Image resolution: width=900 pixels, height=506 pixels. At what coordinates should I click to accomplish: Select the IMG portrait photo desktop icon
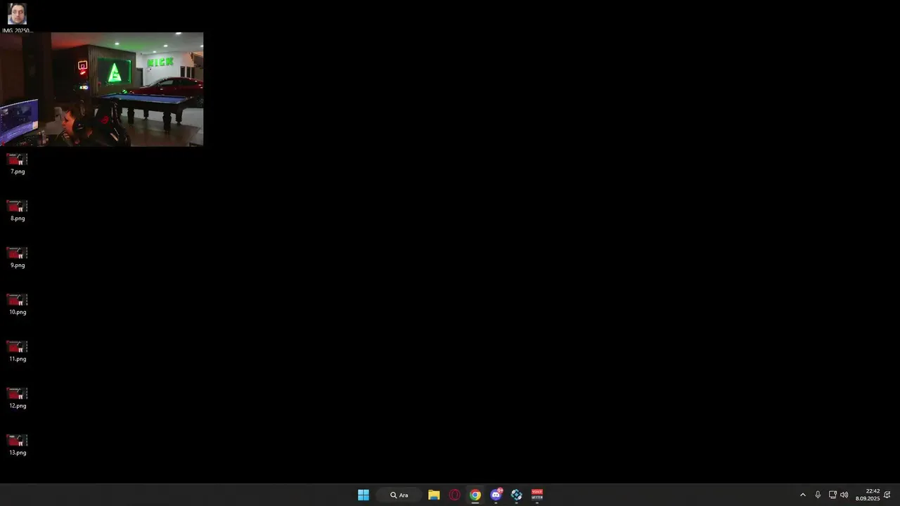[17, 18]
